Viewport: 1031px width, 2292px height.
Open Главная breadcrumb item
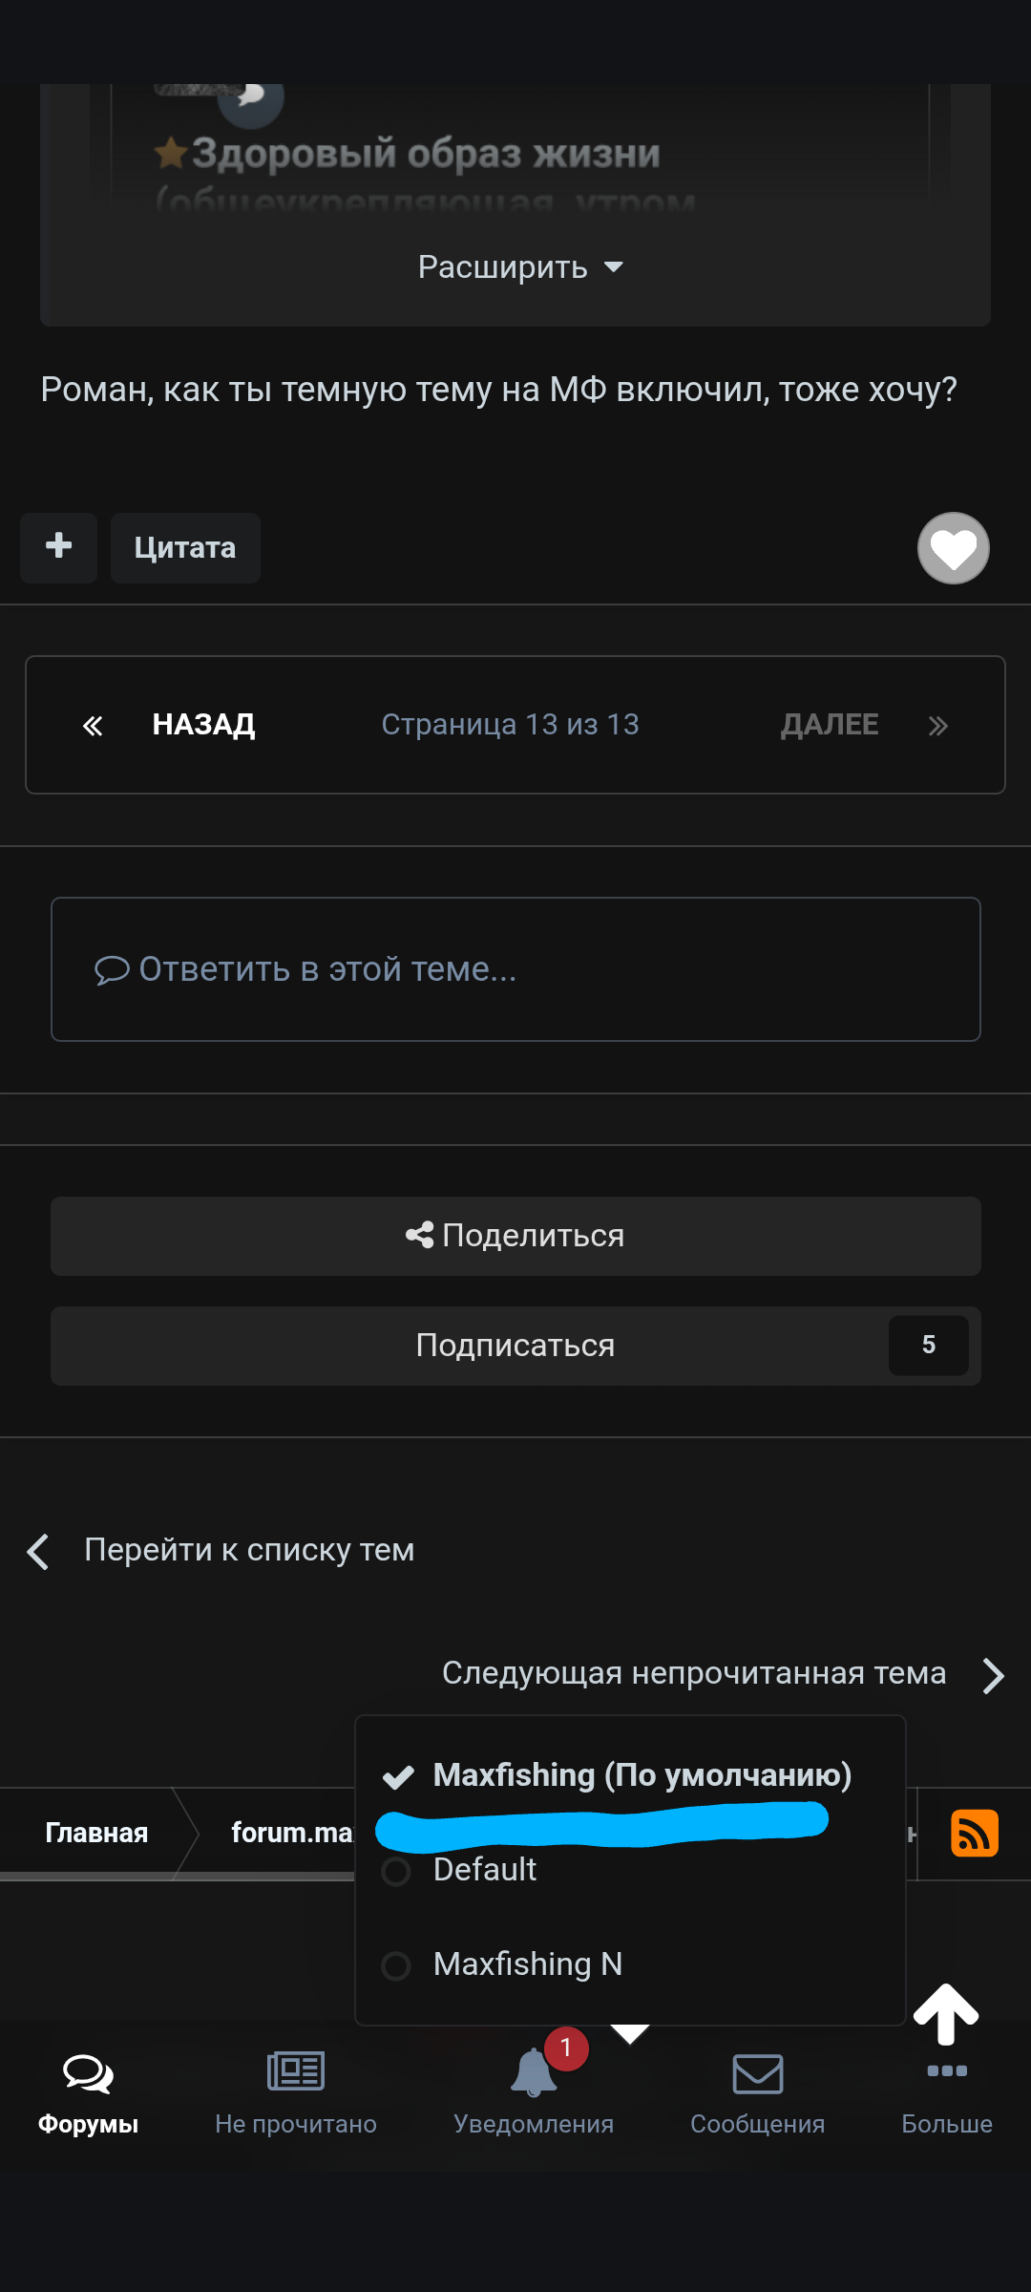[x=96, y=1833]
